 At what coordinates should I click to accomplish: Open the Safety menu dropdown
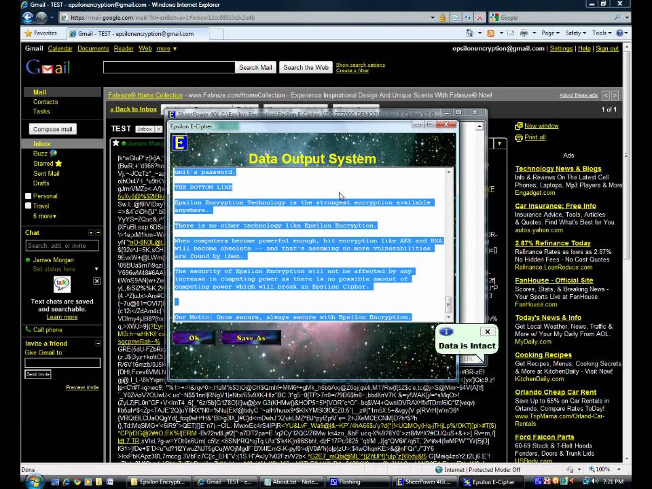pos(575,33)
